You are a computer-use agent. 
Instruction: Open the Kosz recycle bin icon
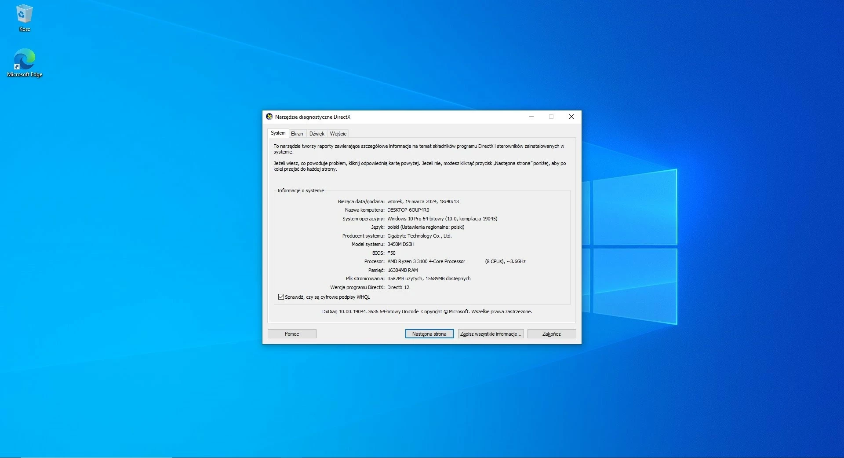point(24,18)
